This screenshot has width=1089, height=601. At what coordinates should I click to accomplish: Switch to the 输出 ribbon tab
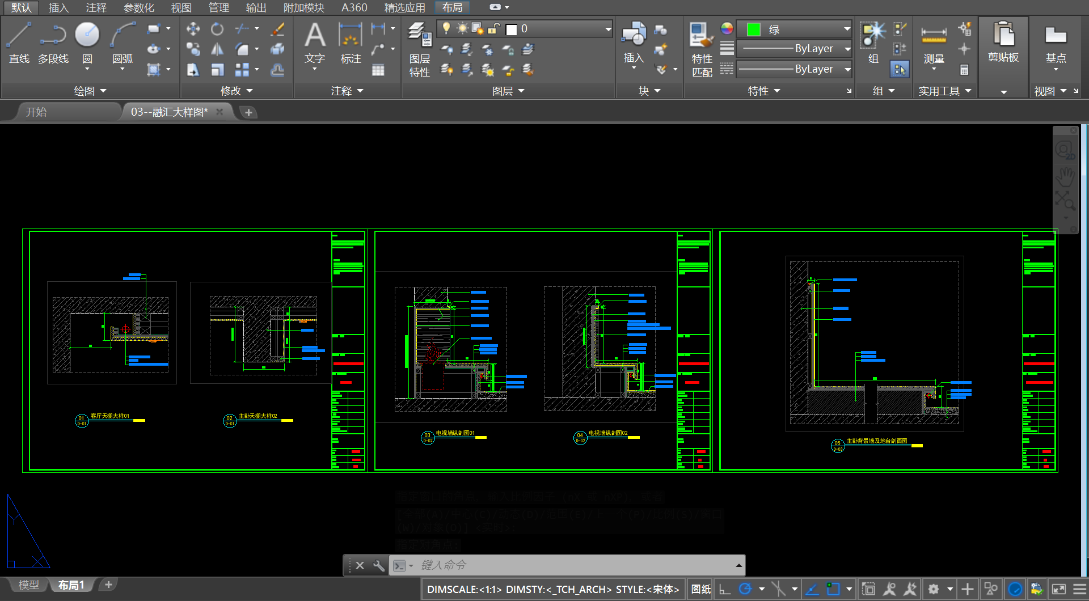[256, 7]
